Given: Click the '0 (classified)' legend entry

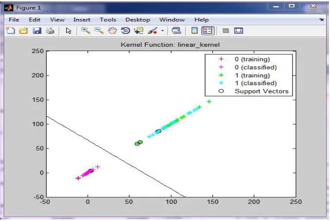Looking at the screenshot, I should tap(256, 67).
